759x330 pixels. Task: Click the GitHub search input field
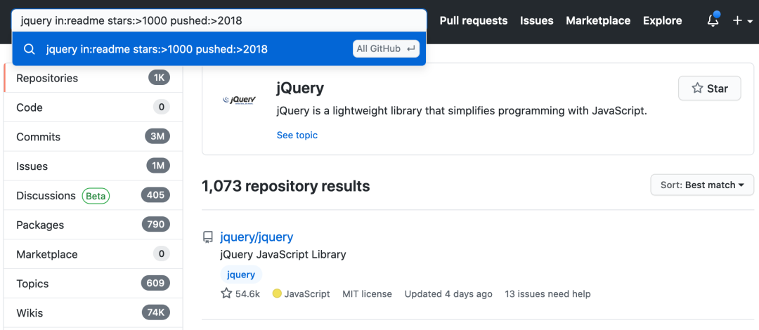tap(219, 21)
